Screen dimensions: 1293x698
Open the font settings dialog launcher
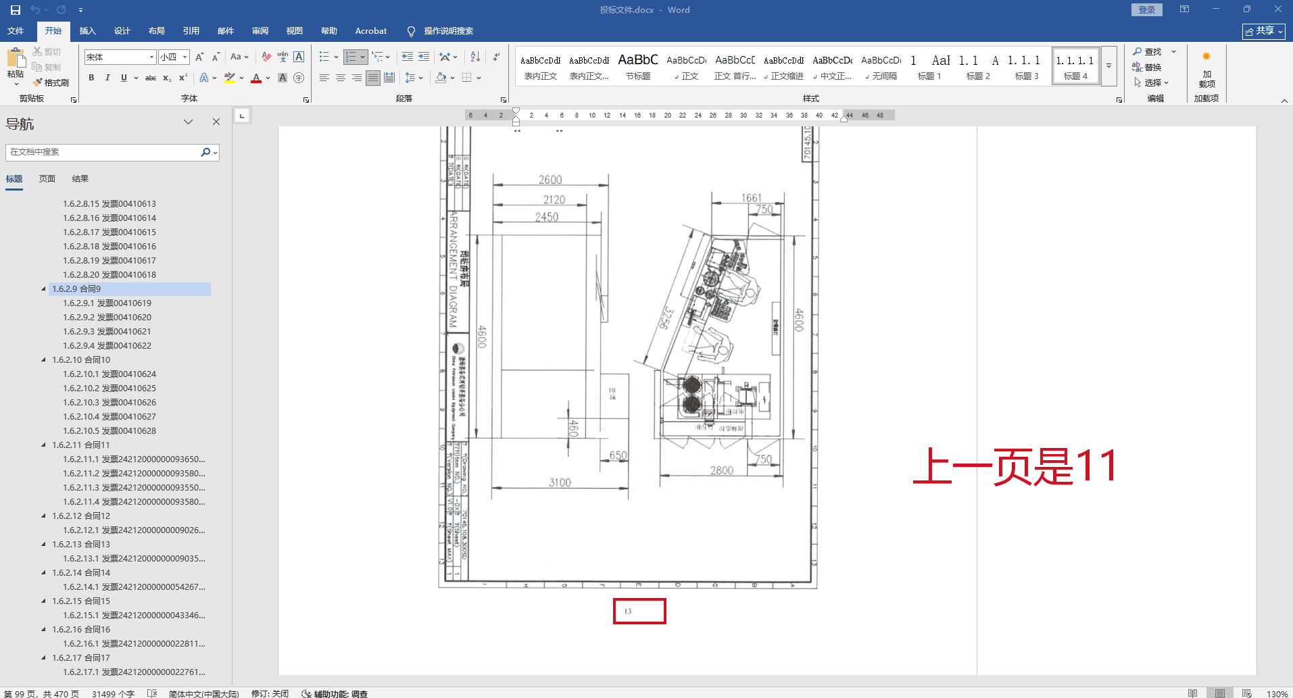point(306,100)
